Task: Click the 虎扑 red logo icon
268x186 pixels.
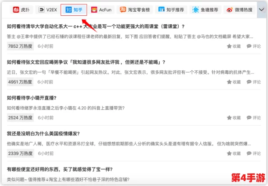Action: tap(16, 10)
